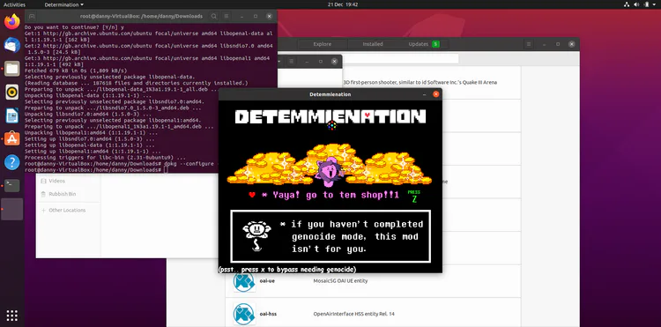Select Other Locations in the Files sidebar

pos(68,211)
